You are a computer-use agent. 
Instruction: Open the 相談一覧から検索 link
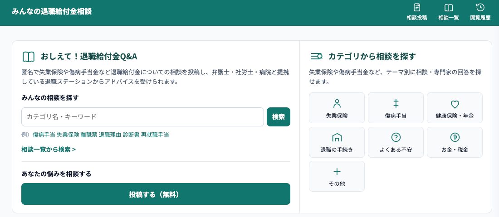point(49,149)
